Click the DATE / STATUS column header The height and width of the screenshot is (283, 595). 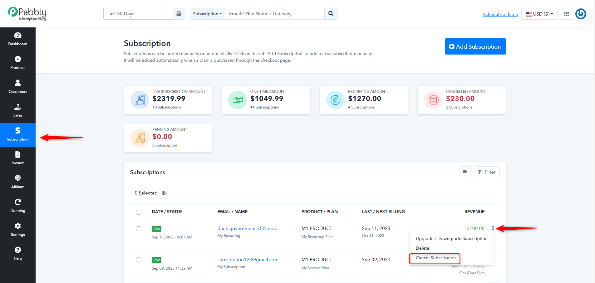167,212
